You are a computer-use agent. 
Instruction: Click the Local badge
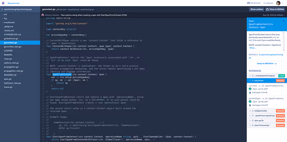282,76
